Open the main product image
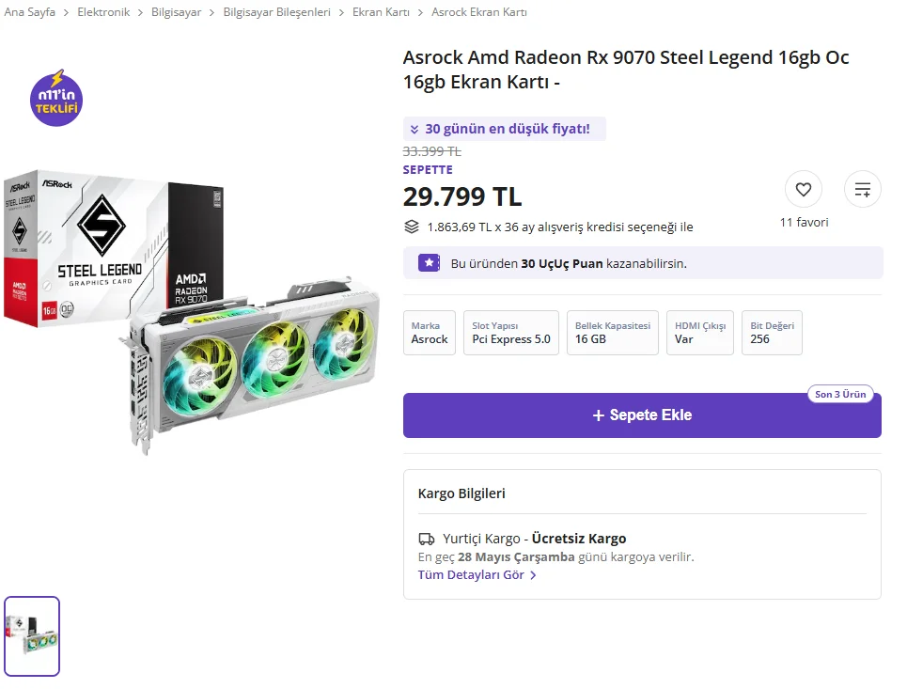The width and height of the screenshot is (907, 689). (x=193, y=310)
